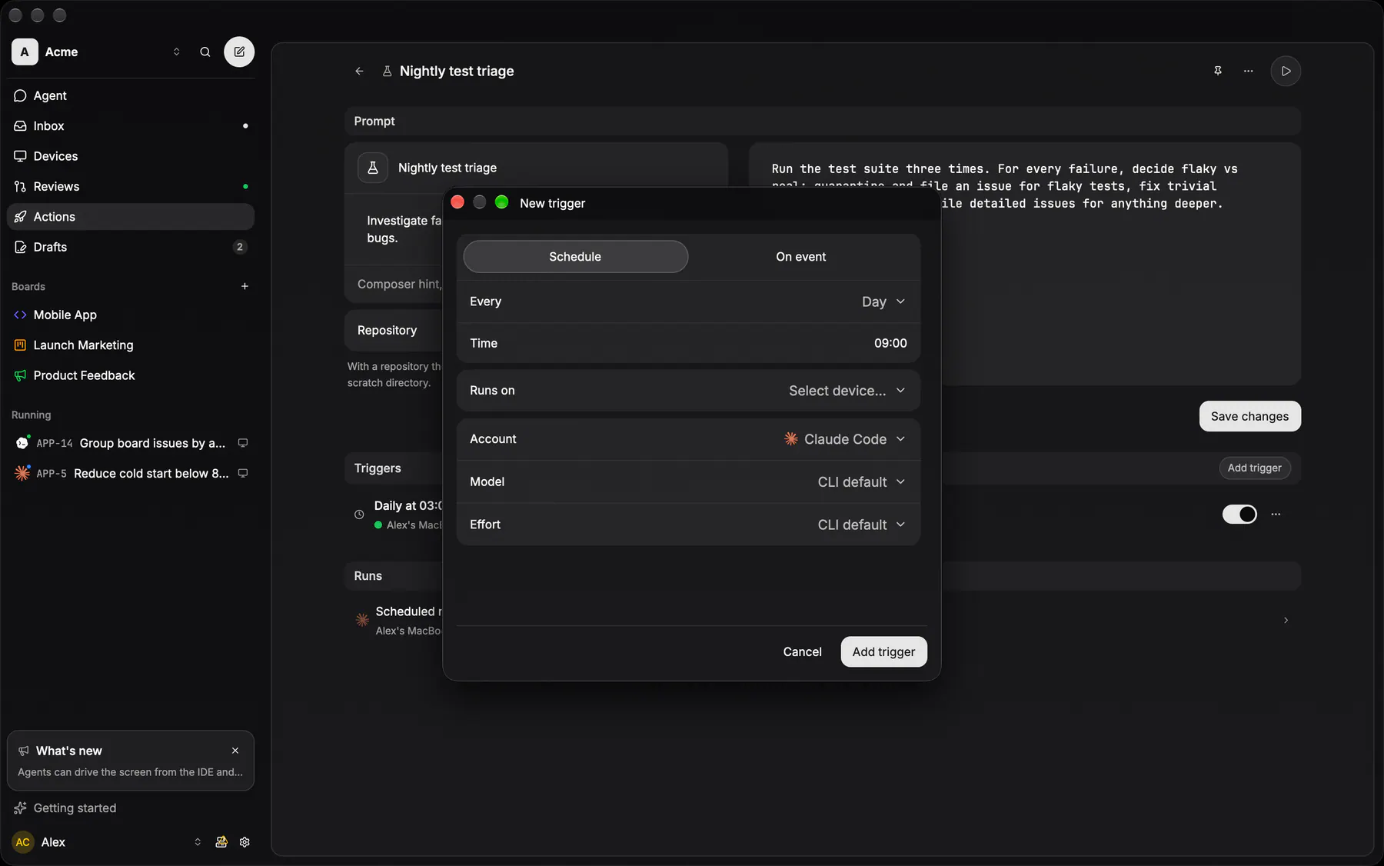Click Add trigger in the dialog

point(883,651)
